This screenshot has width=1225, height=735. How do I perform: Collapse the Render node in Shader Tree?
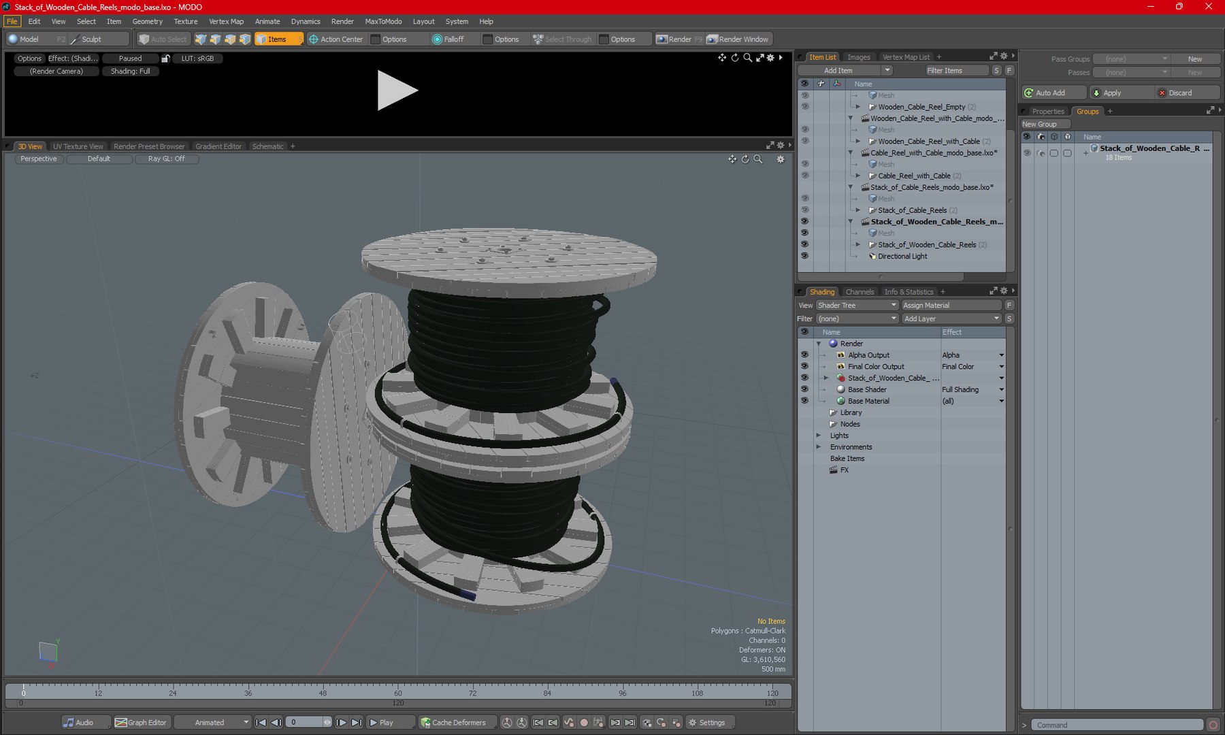819,344
